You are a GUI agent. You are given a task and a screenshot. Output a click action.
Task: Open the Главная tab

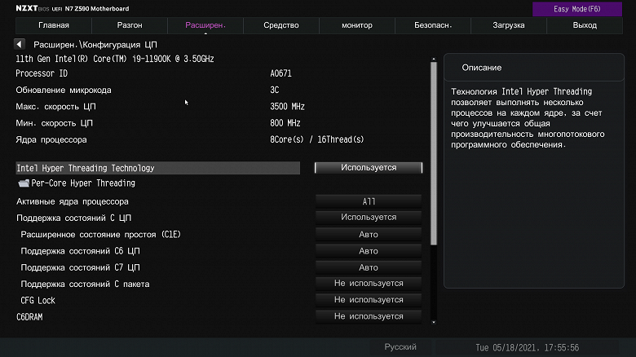tap(54, 25)
